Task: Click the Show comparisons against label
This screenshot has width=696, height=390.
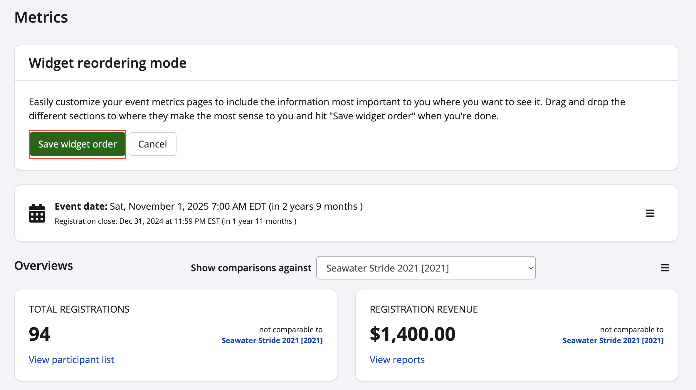Action: (251, 268)
